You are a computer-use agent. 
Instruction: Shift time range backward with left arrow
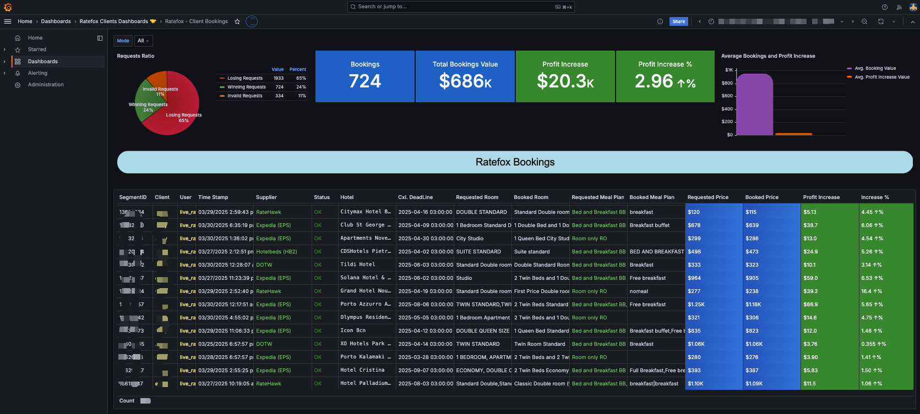700,21
